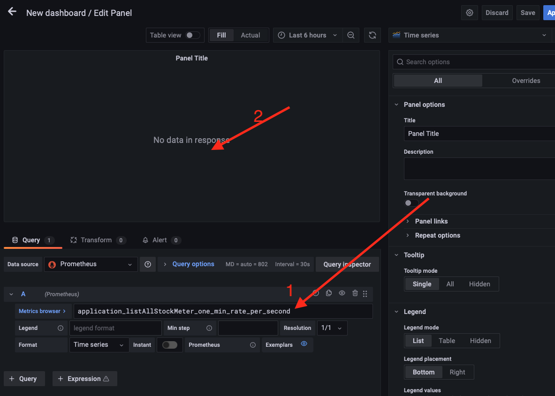The width and height of the screenshot is (555, 396).
Task: Click the PromQL query expression field
Action: [223, 311]
